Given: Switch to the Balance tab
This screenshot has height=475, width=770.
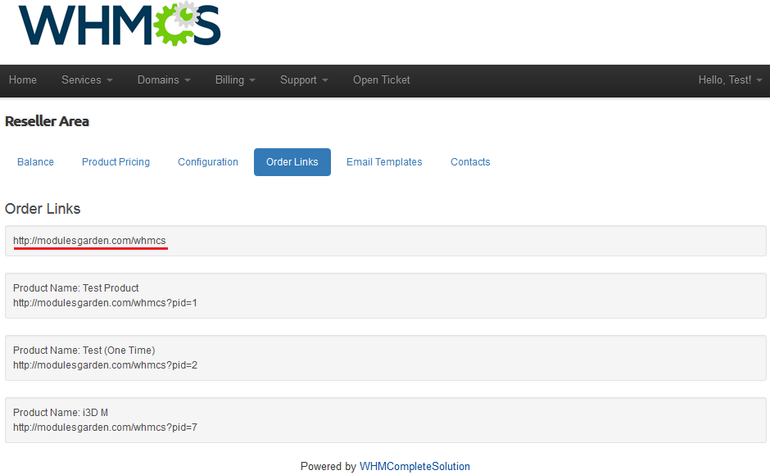Looking at the screenshot, I should [x=35, y=162].
